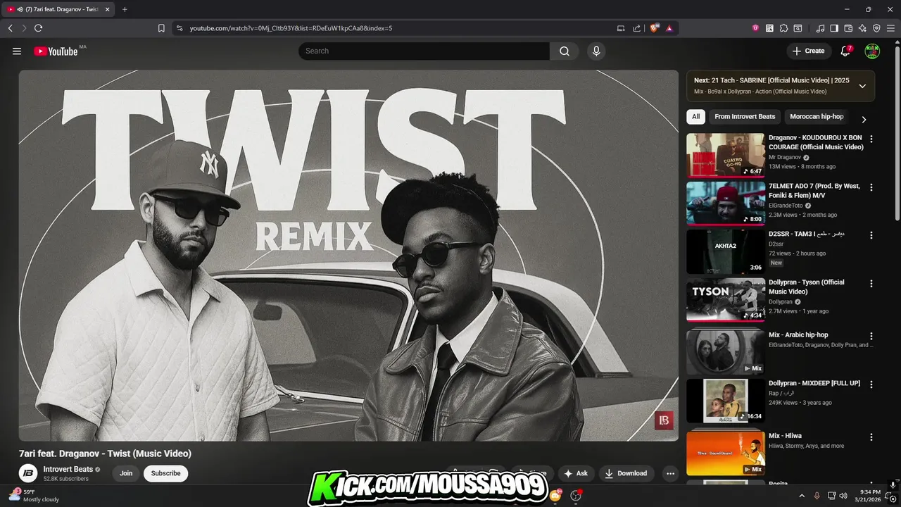
Task: Open the taskbar volume speaker icon
Action: pyautogui.click(x=843, y=496)
